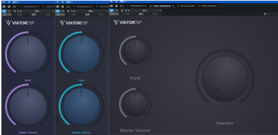
Task: Toggle automation mode button in gray window
Action: [x=114, y=14]
